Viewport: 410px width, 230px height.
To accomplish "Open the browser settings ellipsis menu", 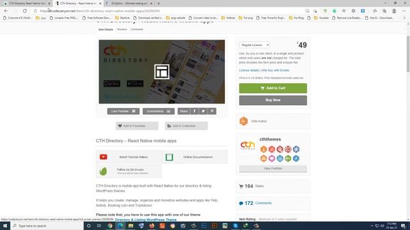I will 404,11.
